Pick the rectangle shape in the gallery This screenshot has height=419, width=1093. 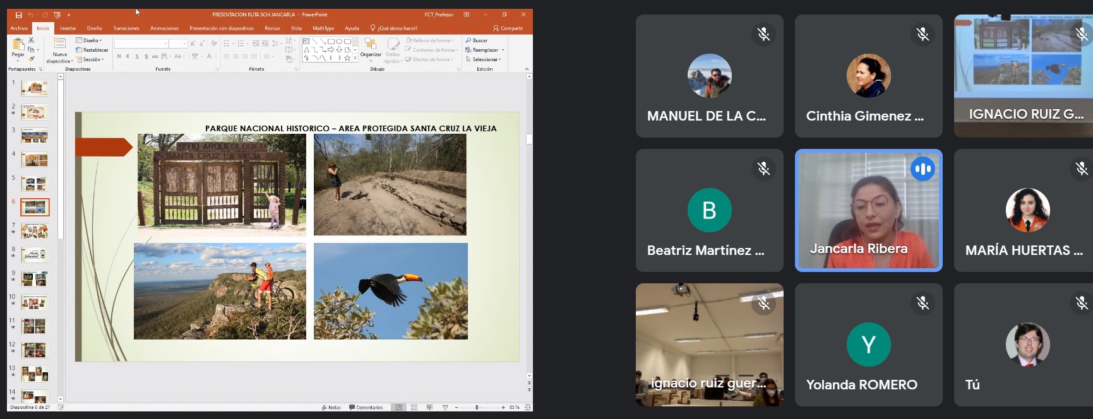(331, 41)
